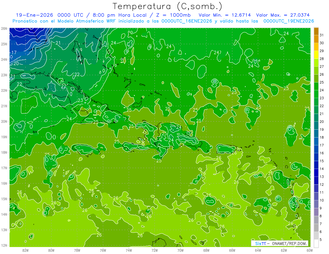The width and height of the screenshot is (329, 254).
Task: Click the color bar label '13'
Action: tap(322, 177)
